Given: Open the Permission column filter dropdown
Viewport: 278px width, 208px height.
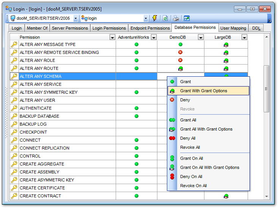Looking at the screenshot, I should 112,37.
